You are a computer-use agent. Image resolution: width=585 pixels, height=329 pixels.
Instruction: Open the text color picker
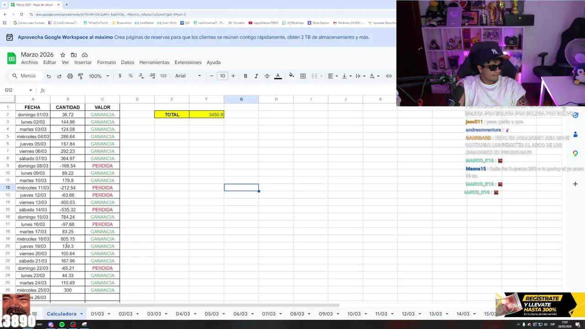pyautogui.click(x=278, y=76)
